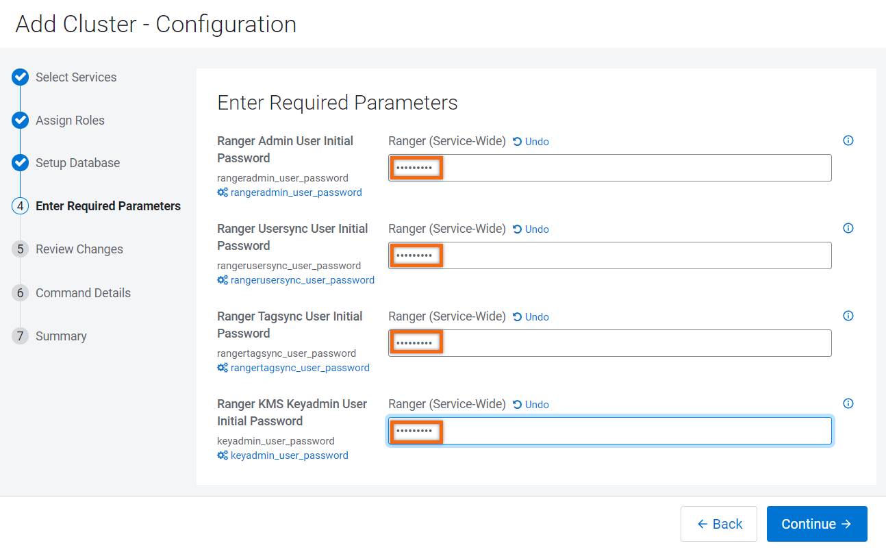Undo Ranger KMS Keyadmin User Password change
886x552 pixels.
coord(531,405)
